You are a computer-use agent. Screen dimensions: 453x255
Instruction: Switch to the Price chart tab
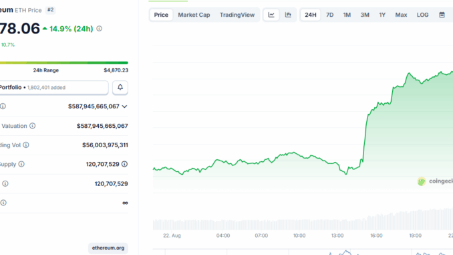pyautogui.click(x=161, y=15)
